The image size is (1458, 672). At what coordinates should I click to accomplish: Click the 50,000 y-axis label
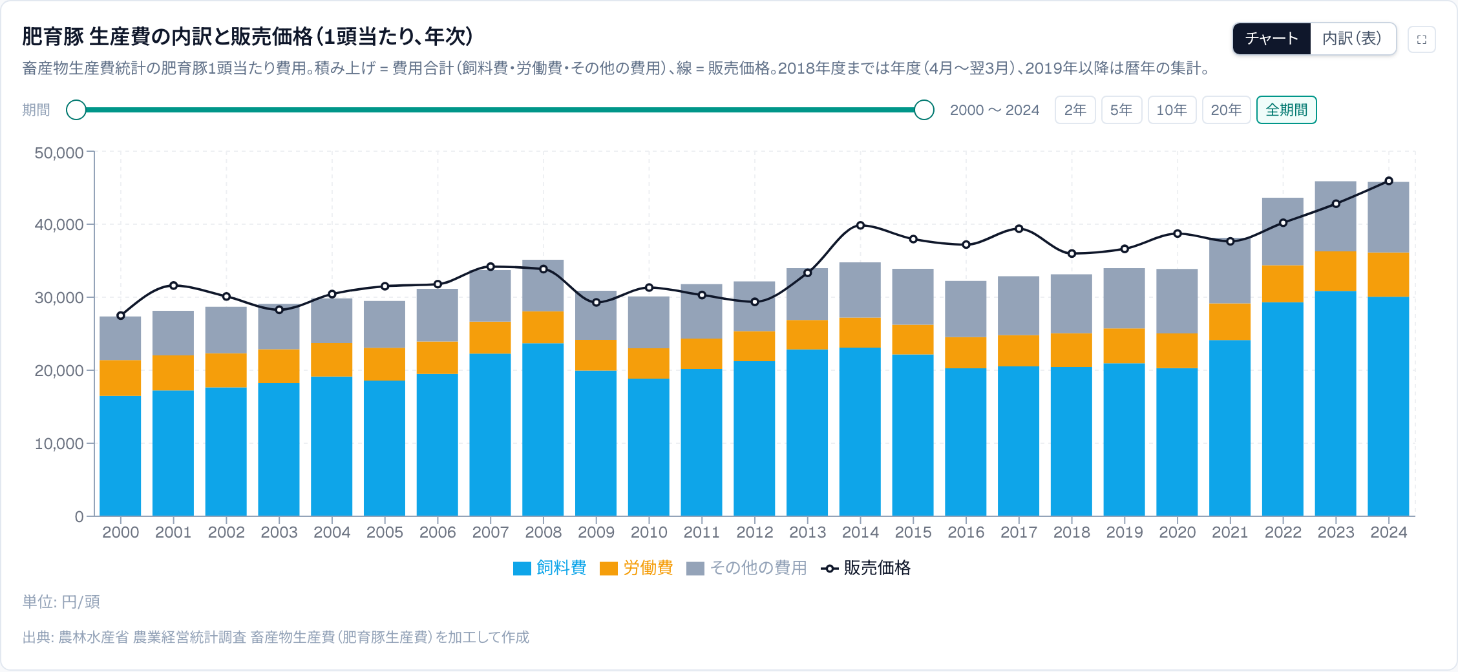point(59,153)
